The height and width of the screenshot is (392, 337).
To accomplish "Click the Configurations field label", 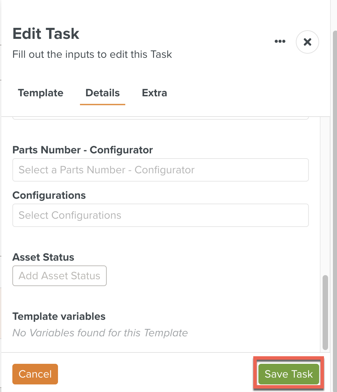I will point(49,195).
